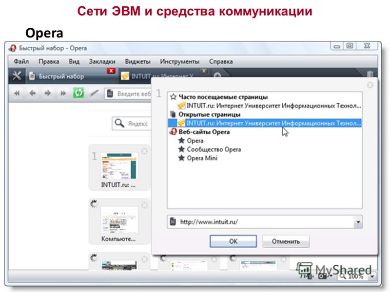Go back with the back arrow
The width and height of the screenshot is (390, 292).
tap(32, 93)
